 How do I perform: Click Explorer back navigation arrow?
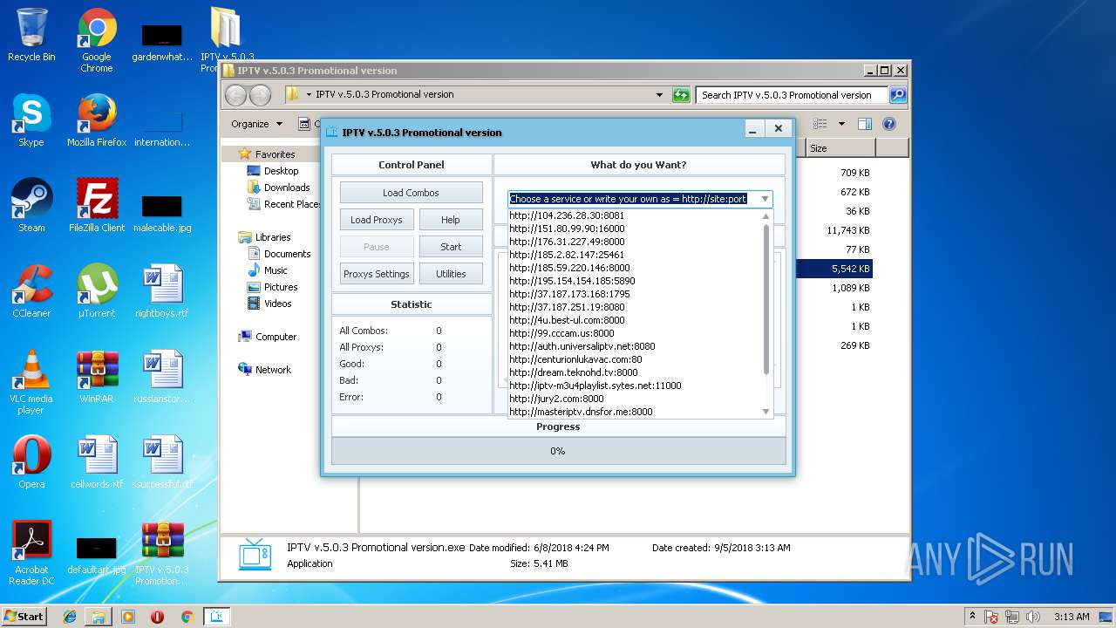click(x=235, y=95)
